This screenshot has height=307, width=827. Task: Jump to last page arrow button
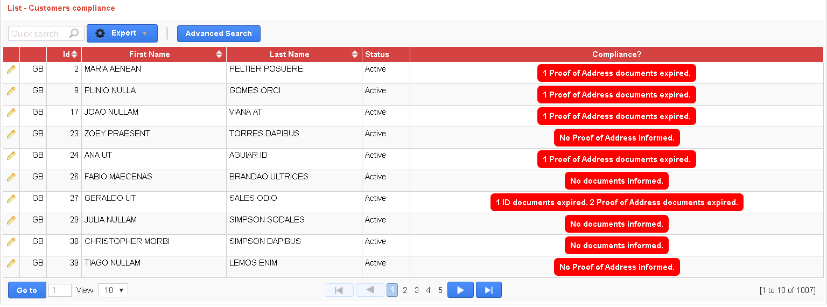488,290
